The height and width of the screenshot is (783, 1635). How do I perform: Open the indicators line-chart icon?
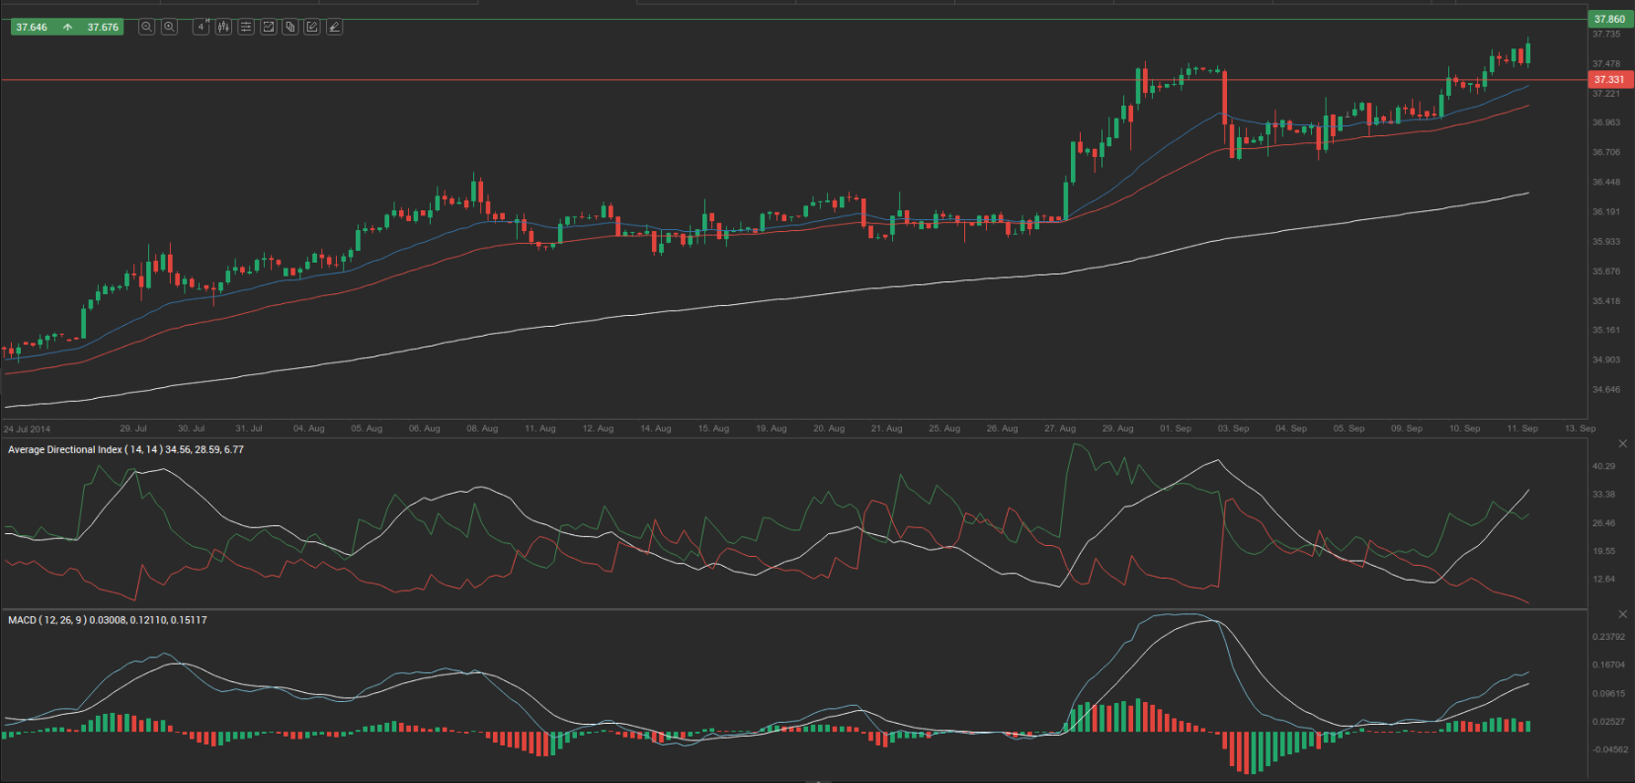tap(268, 27)
